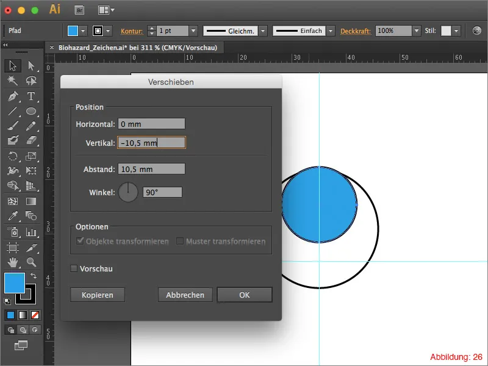This screenshot has height=366, width=488.
Task: Open fill color dropdown in control bar
Action: pyautogui.click(x=83, y=31)
